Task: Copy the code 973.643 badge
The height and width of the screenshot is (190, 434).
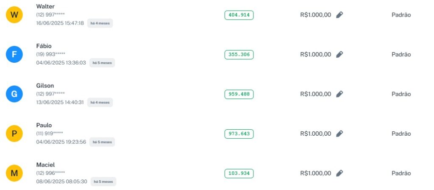Action: pos(239,134)
